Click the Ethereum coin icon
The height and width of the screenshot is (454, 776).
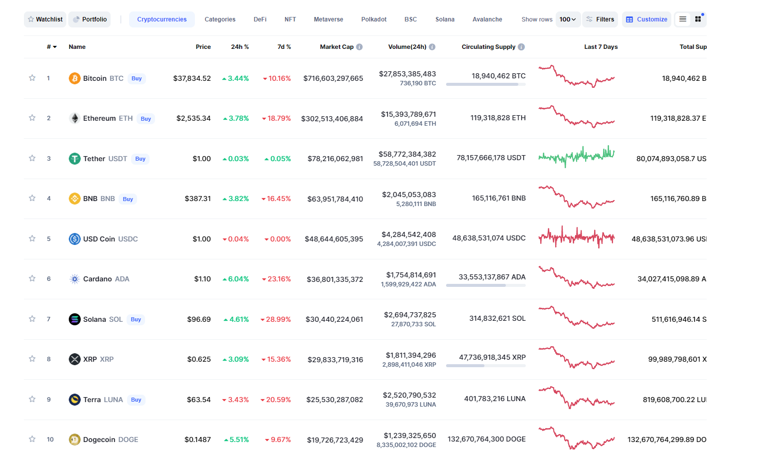click(x=74, y=118)
